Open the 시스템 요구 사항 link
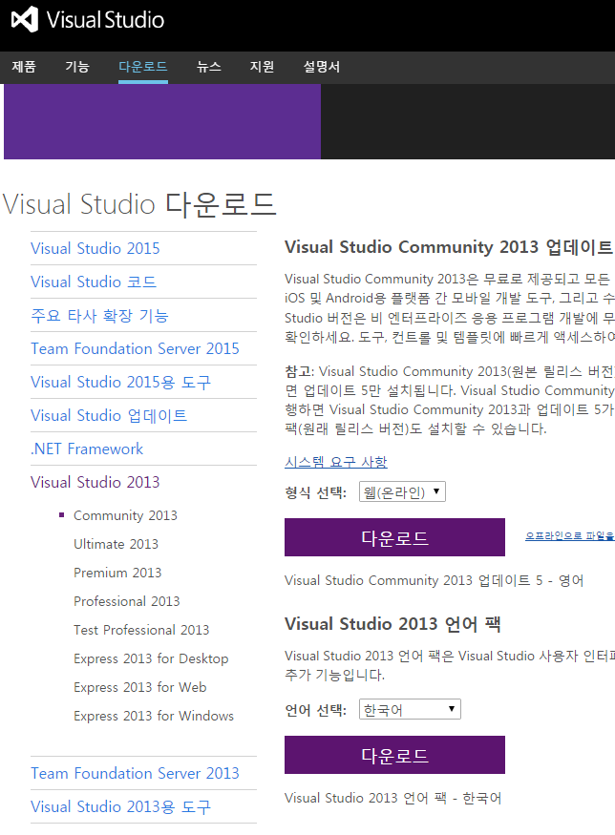Viewport: 615px width, 835px height. [336, 462]
